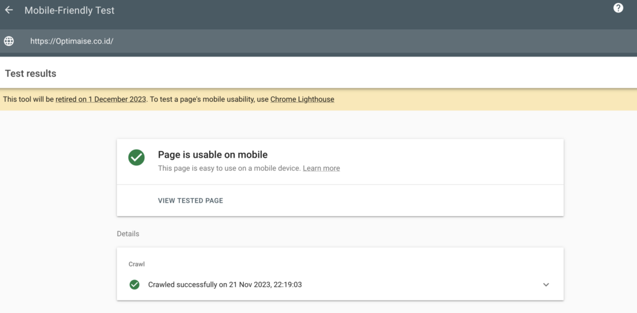637x313 pixels.
Task: Click the back arrow icon
Action: click(9, 11)
